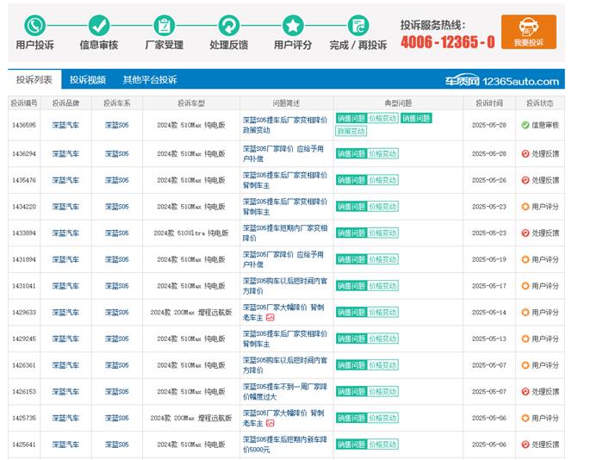Open the 深蓝汽车 brand link in row 1425641
This screenshot has height=460, width=603.
[x=65, y=444]
